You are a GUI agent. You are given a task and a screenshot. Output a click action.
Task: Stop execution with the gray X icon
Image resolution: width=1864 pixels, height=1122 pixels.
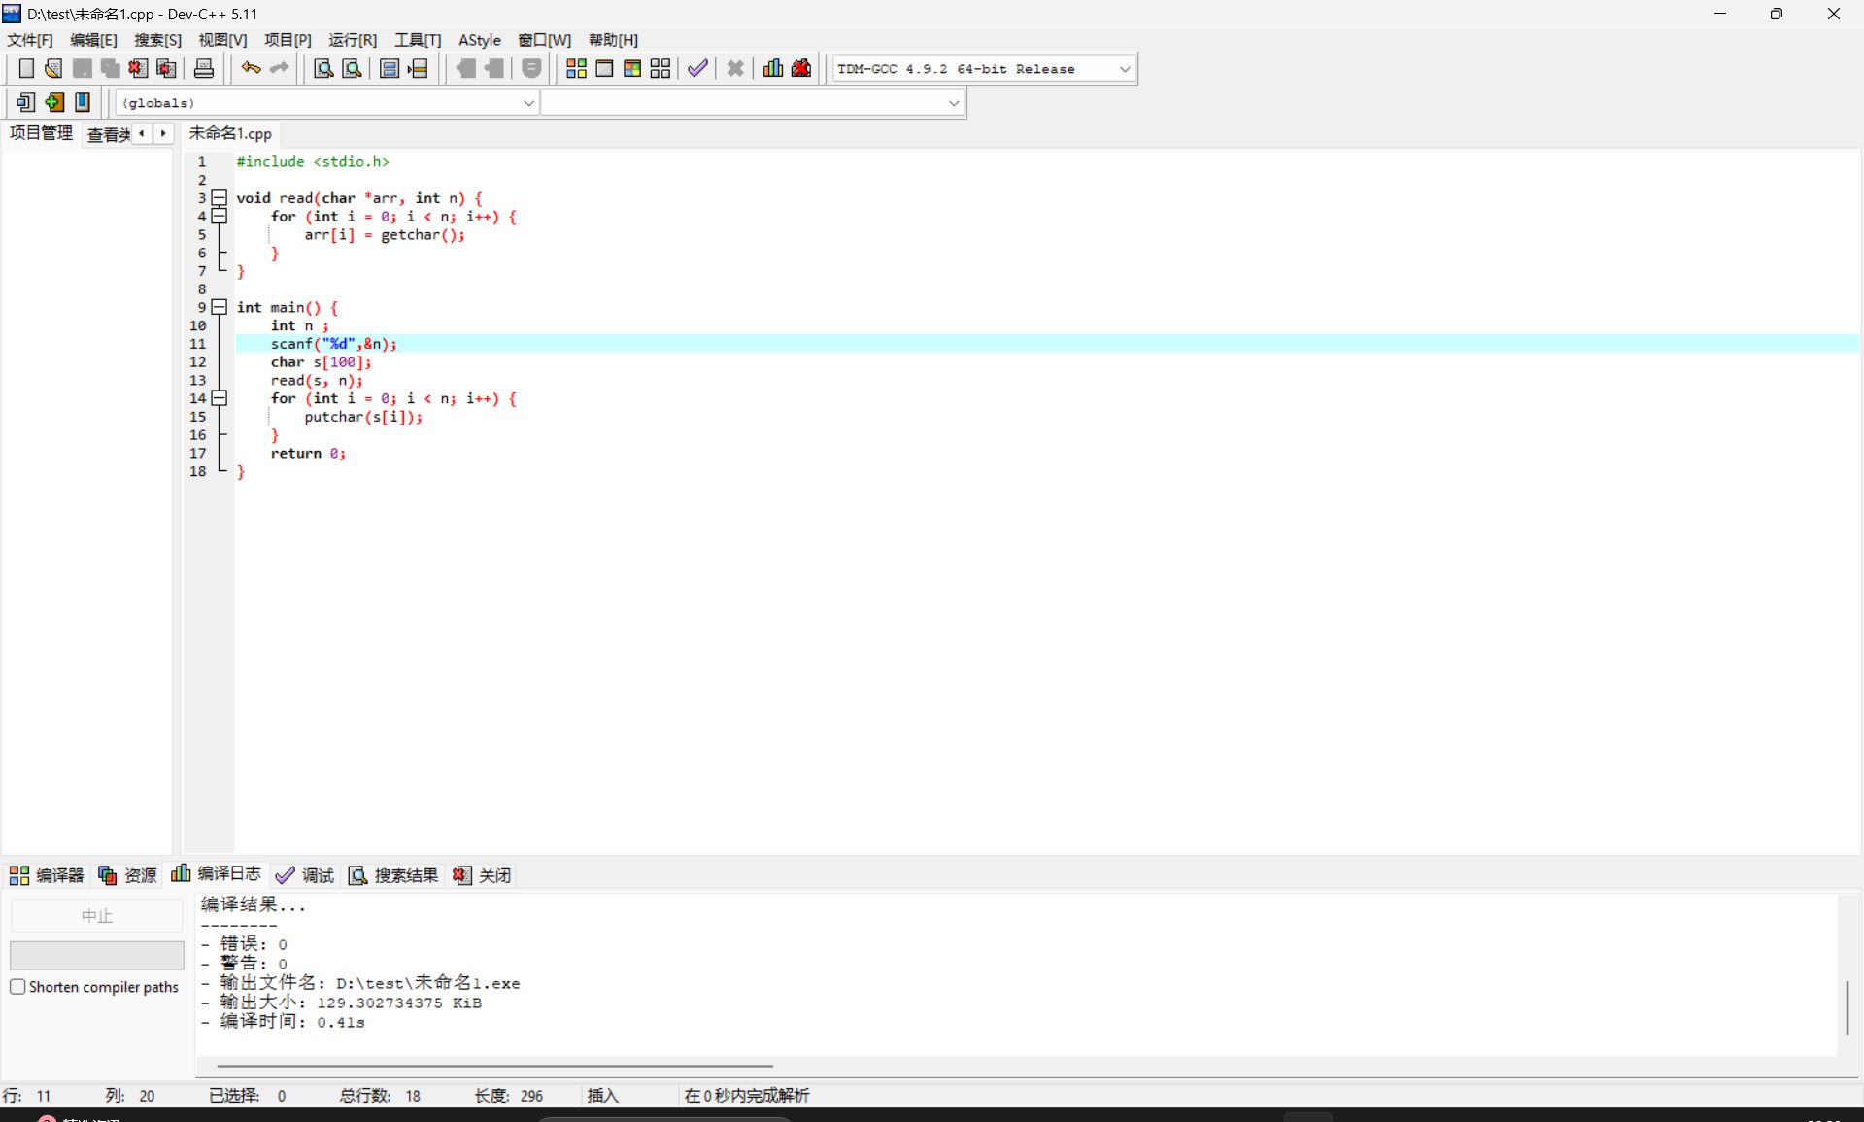(x=735, y=68)
